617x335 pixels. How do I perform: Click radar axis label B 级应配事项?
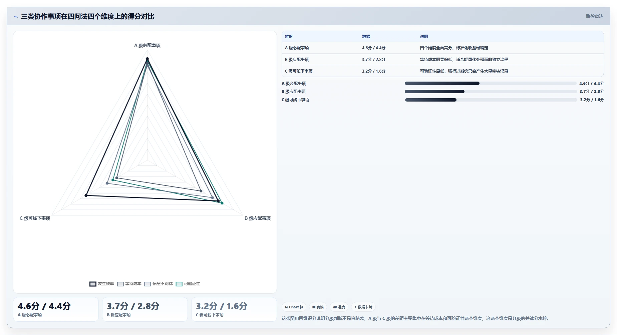pyautogui.click(x=257, y=218)
